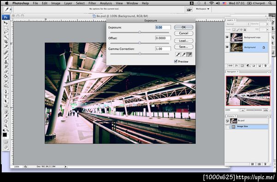This screenshot has width=277, height=182.
Task: Select the Move tool
Action: click(x=6, y=23)
